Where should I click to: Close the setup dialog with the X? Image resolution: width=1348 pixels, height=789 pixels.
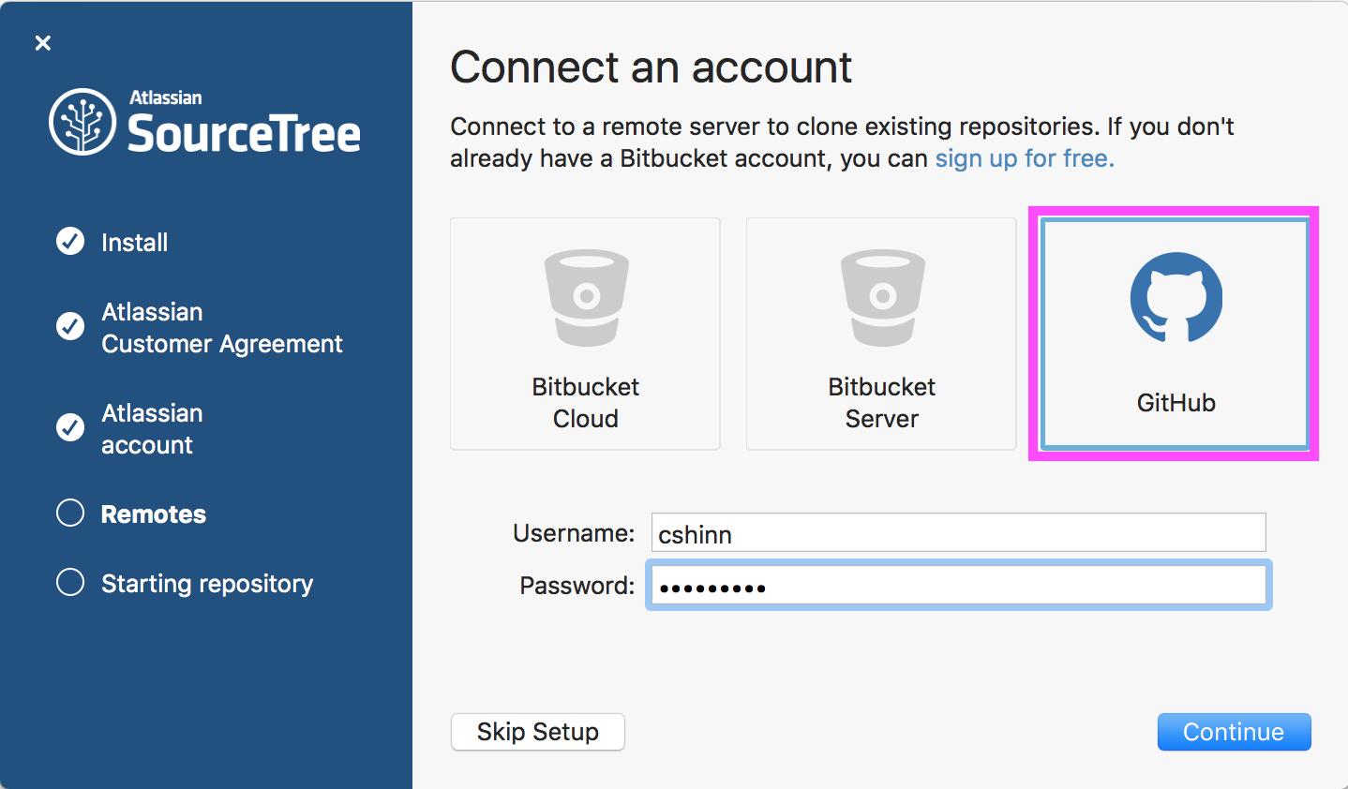(x=42, y=42)
